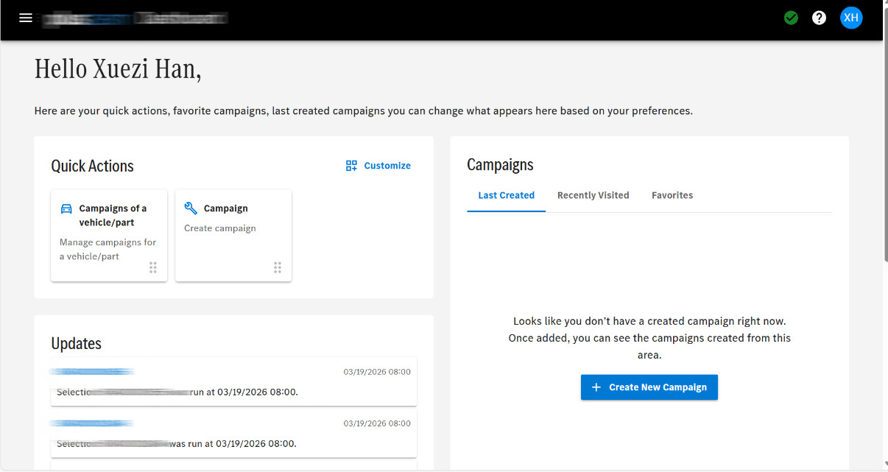Grab drag handle on Create campaign card
Viewport: 888px width, 472px height.
(x=278, y=267)
